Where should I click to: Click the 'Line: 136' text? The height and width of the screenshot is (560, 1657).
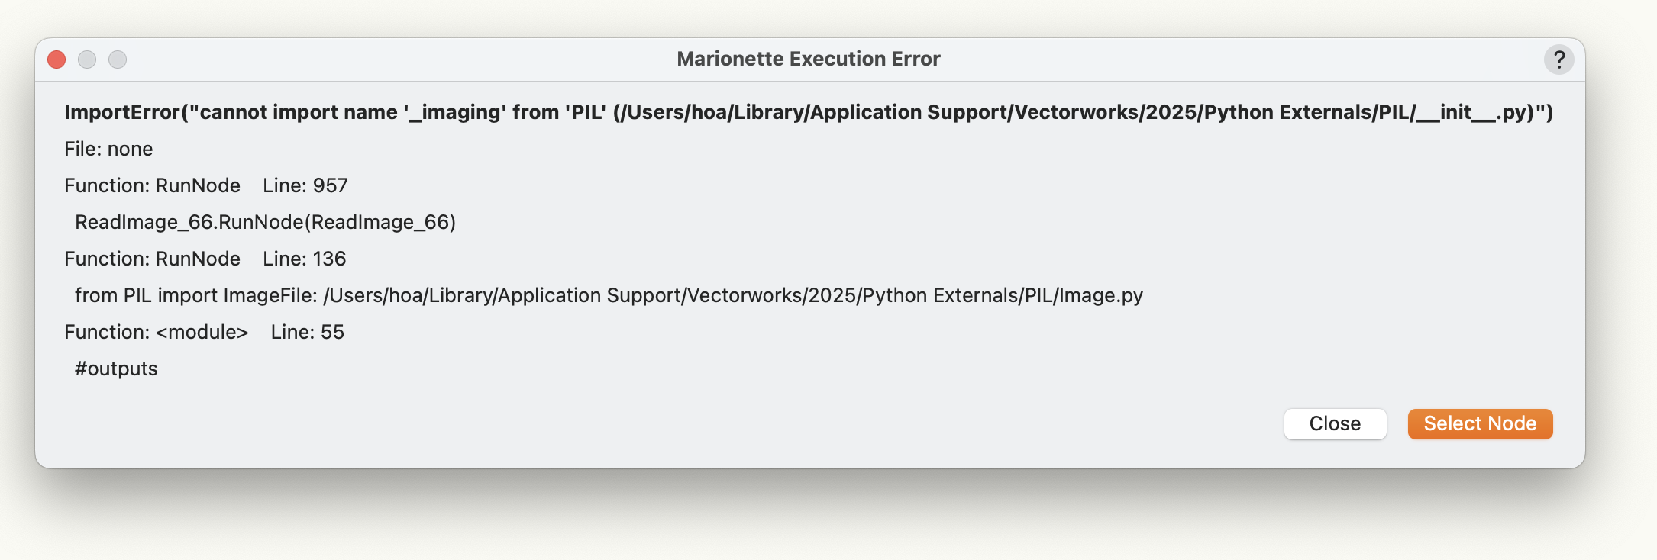(x=304, y=259)
